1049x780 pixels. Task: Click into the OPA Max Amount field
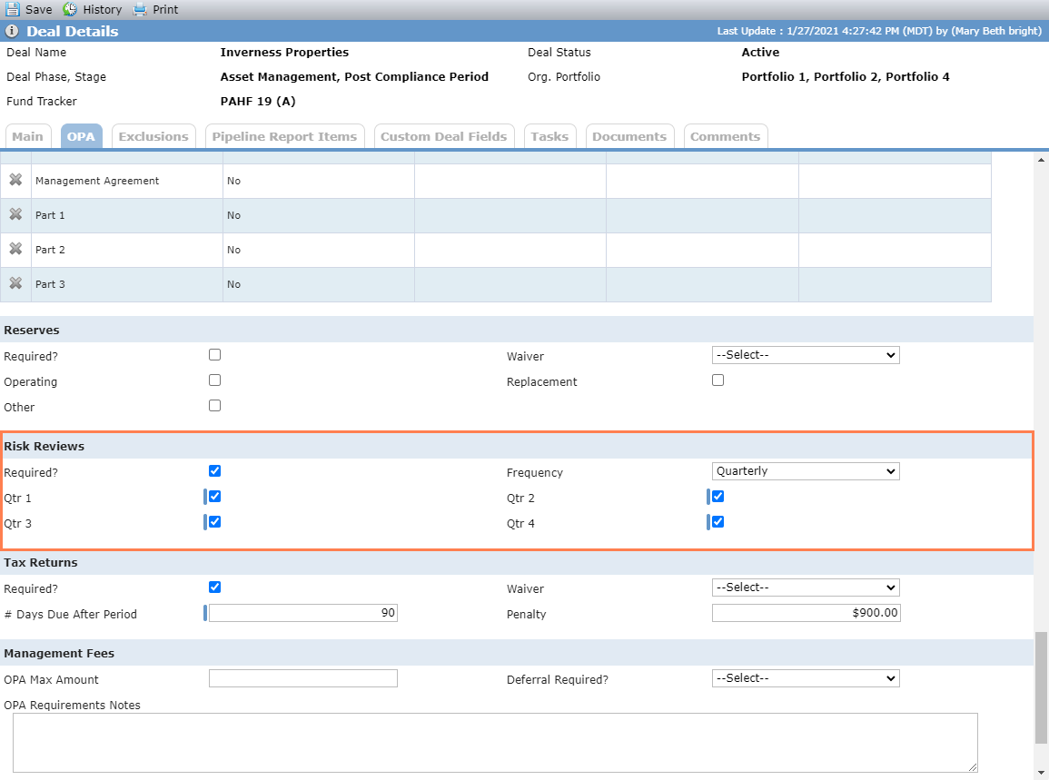coord(303,678)
